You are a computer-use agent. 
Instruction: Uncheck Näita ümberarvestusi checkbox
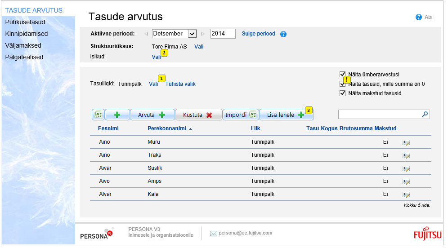[343, 75]
